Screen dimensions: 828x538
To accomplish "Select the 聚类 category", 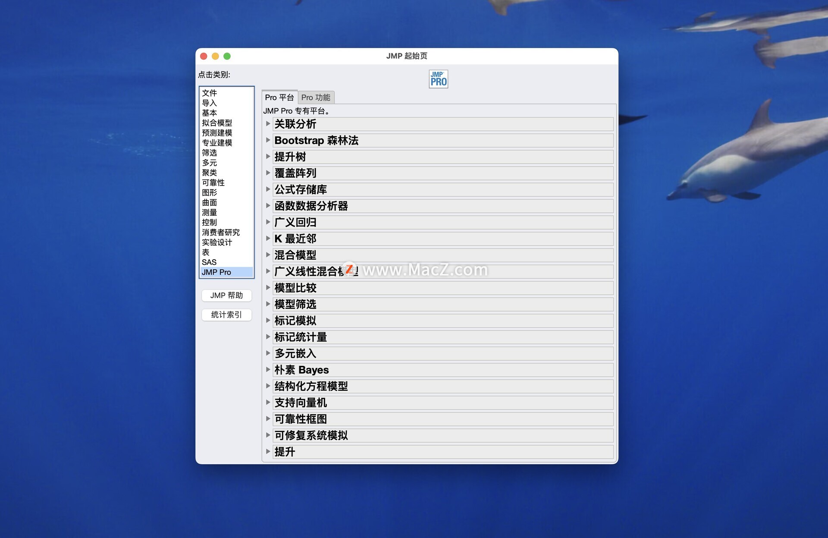I will pyautogui.click(x=226, y=173).
